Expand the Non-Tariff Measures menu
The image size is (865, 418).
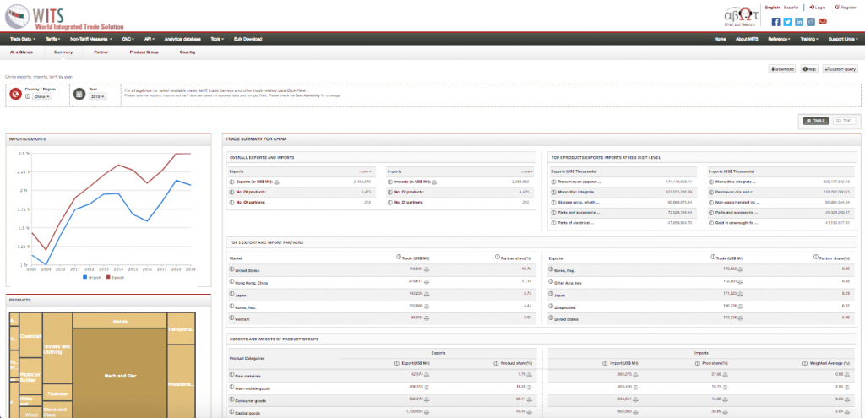pos(91,39)
